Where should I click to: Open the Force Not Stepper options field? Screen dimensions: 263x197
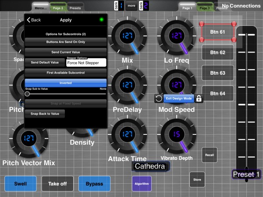pos(86,63)
